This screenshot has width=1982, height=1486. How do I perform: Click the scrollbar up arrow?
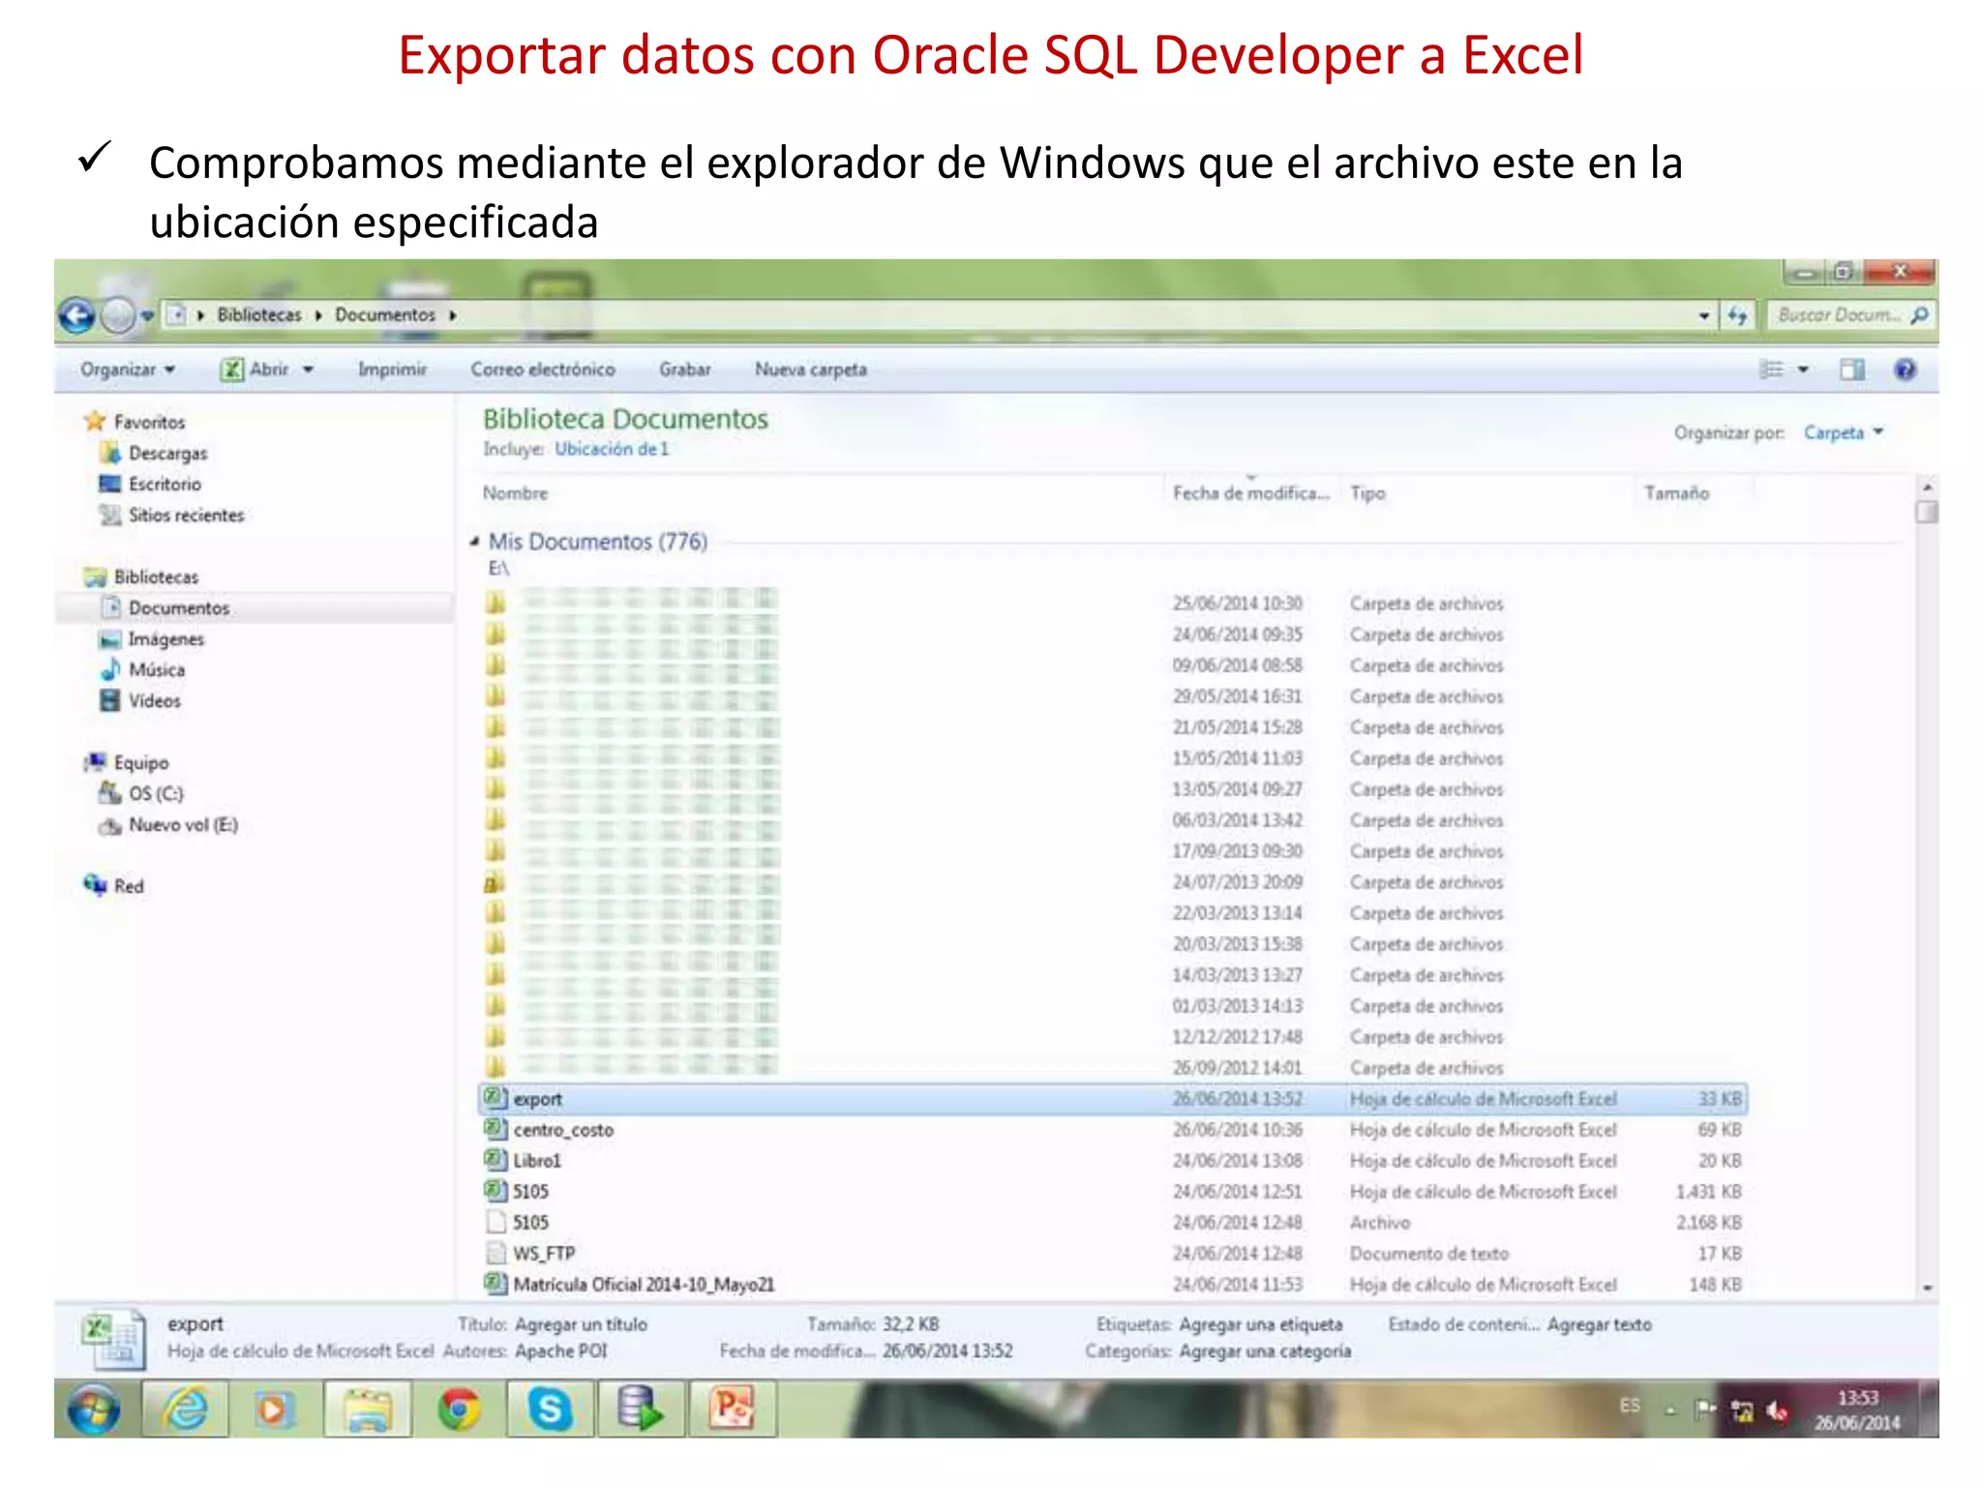point(1927,487)
